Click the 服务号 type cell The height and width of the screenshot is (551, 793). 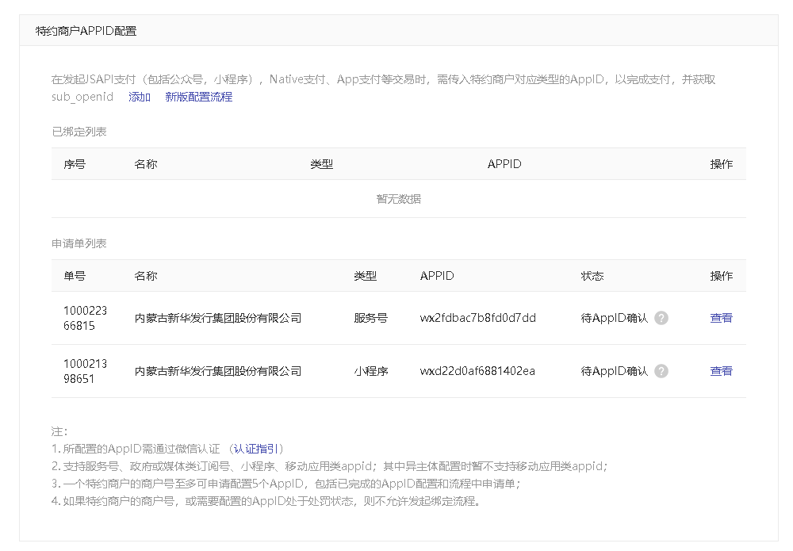(x=370, y=318)
